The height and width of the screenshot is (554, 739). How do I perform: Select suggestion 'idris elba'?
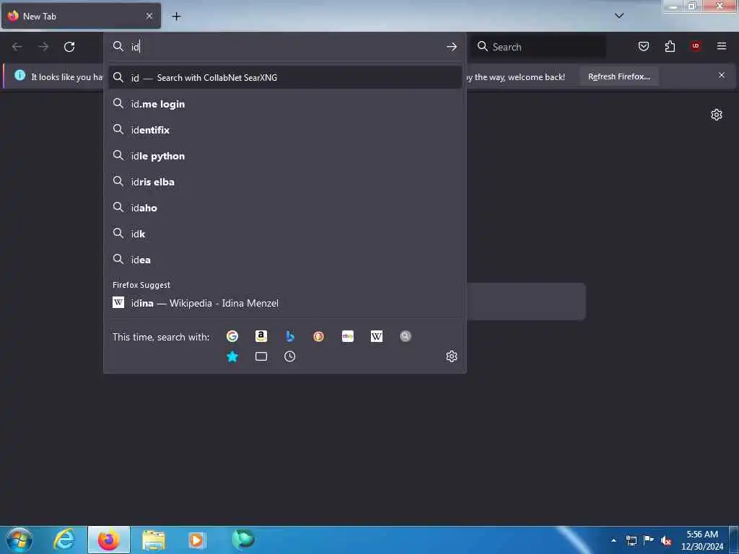(x=284, y=182)
